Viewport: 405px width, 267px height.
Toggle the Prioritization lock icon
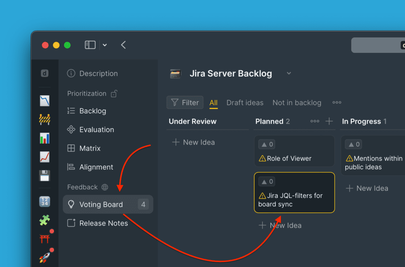click(114, 94)
